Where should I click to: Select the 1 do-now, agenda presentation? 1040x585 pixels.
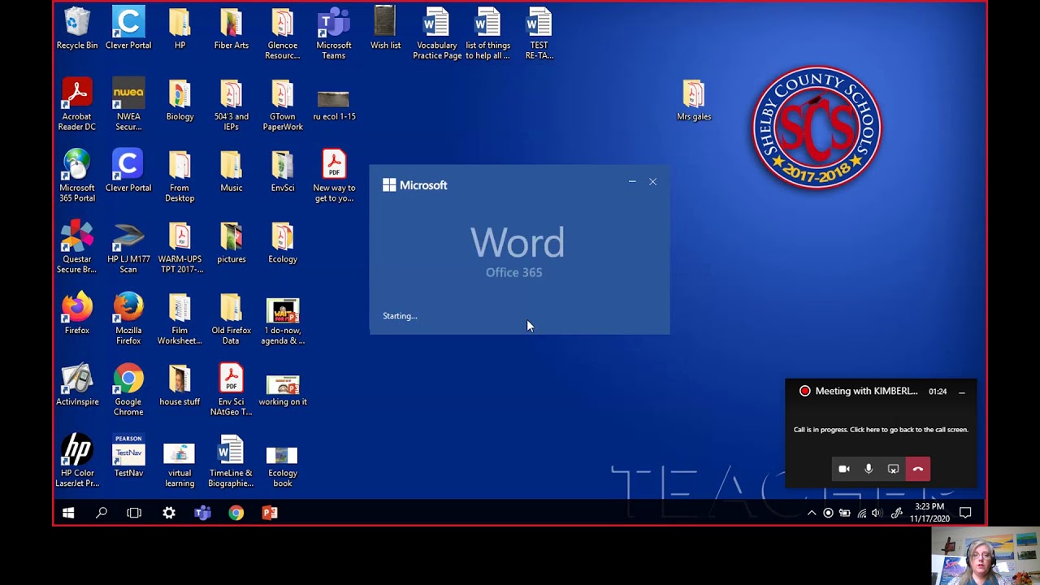283,322
